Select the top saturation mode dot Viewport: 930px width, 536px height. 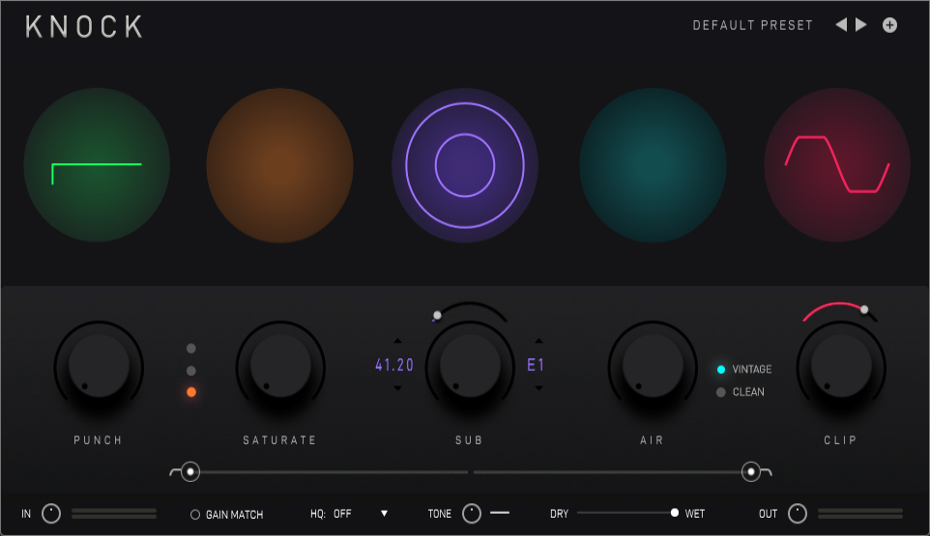[191, 348]
